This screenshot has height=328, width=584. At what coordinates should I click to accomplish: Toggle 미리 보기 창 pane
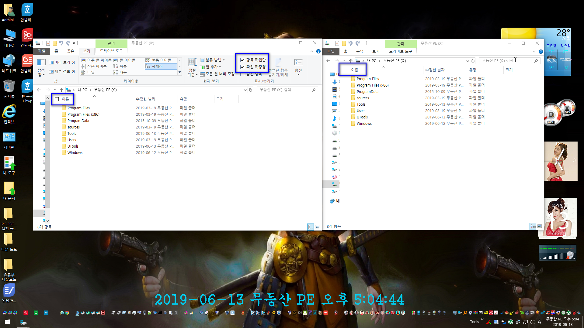(62, 62)
